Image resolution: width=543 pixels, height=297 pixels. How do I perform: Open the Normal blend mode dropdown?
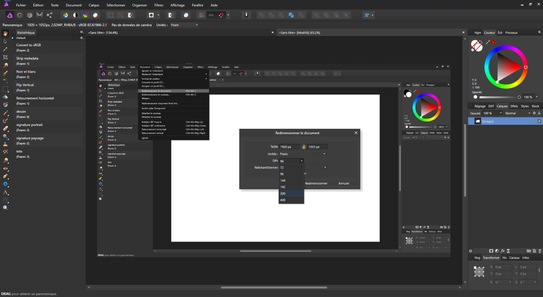tap(518, 113)
